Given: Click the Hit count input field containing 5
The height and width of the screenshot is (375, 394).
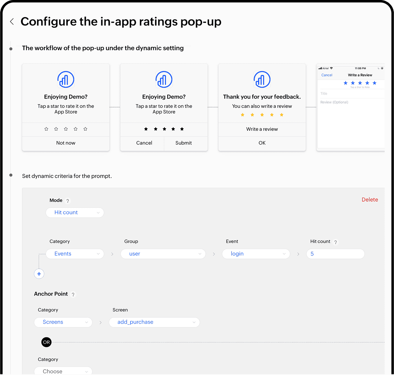Looking at the screenshot, I should coord(335,254).
